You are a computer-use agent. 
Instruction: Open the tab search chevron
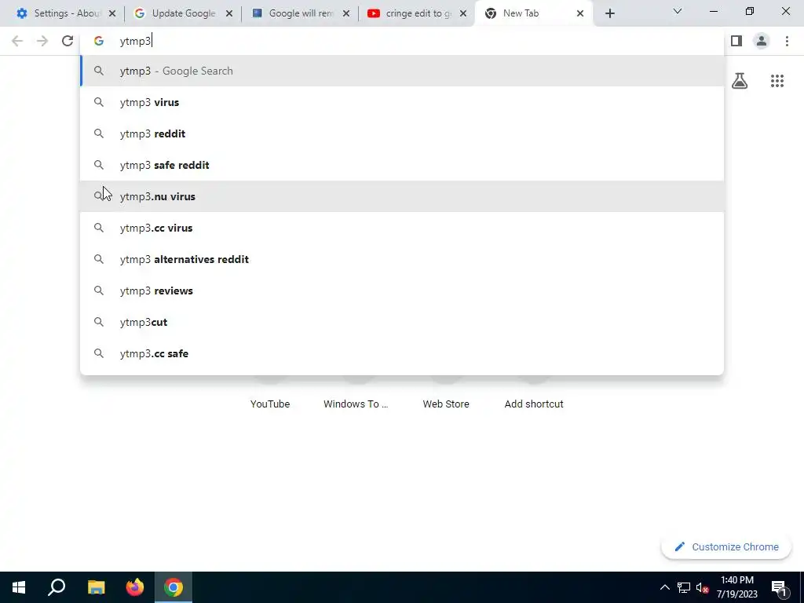click(x=678, y=11)
